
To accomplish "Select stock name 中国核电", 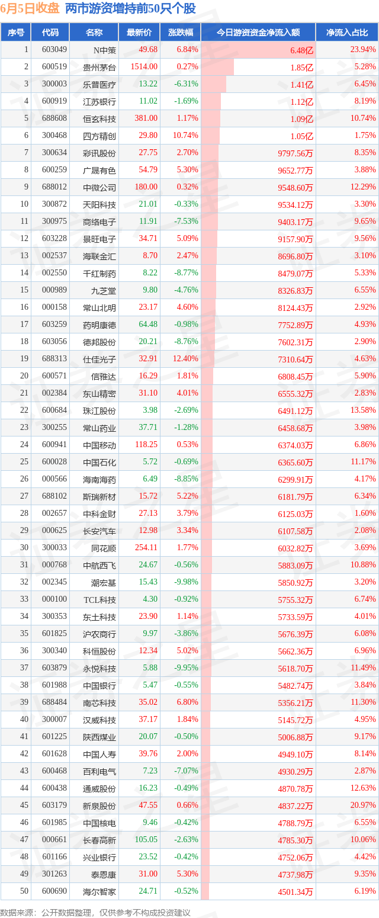I will point(99,823).
